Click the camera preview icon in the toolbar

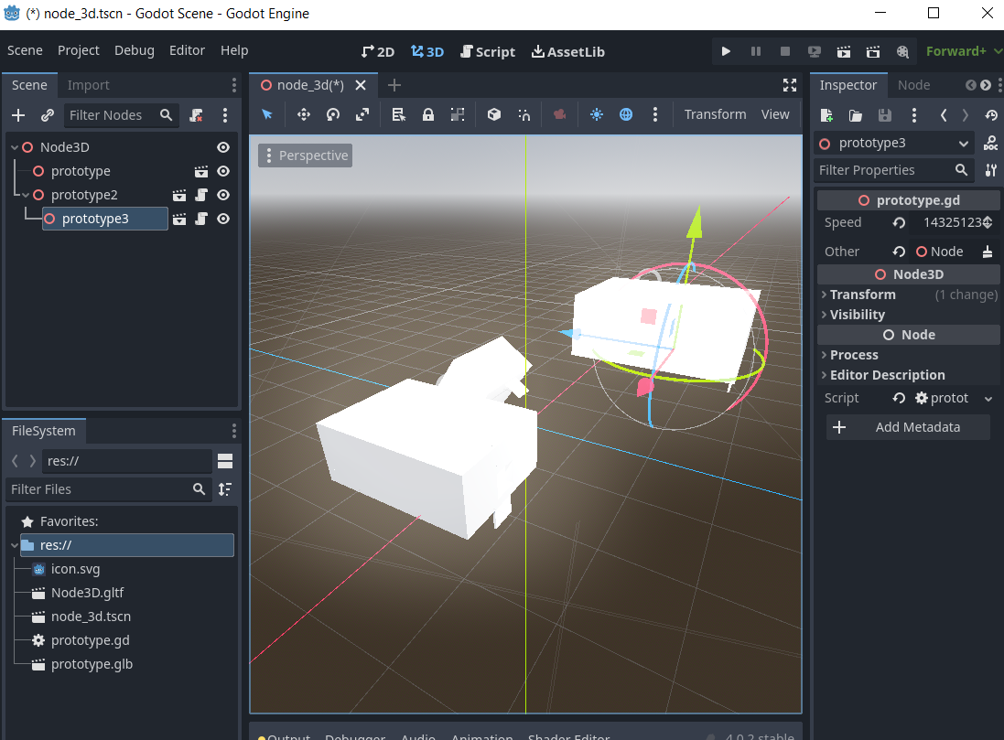point(560,114)
